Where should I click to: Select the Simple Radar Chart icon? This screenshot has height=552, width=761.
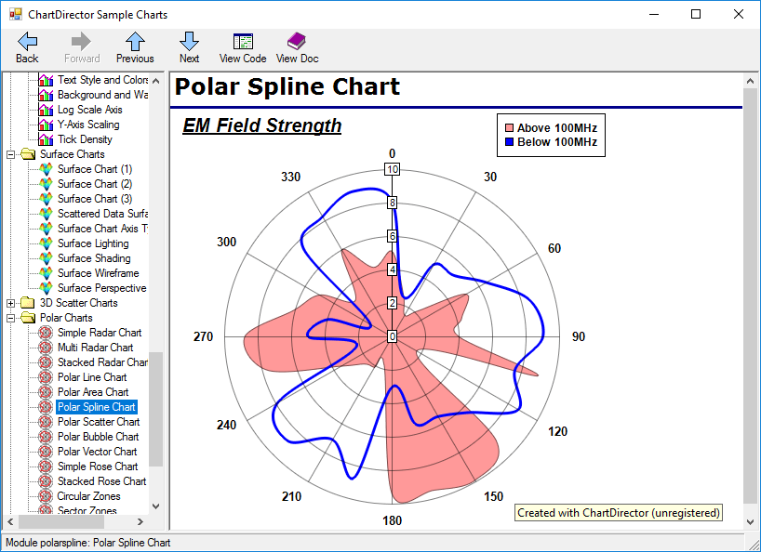(46, 332)
